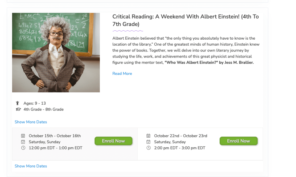The image size is (296, 177).
Task: Enroll Now in the October 15th session
Action: [113, 141]
